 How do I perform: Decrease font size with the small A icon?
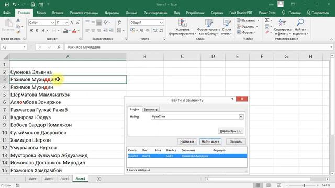click(x=78, y=22)
